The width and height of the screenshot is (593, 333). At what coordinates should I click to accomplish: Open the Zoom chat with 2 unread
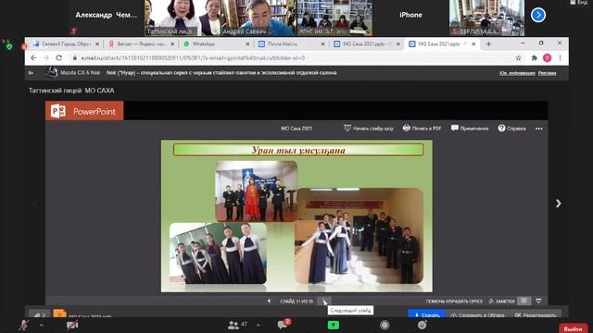click(x=284, y=325)
